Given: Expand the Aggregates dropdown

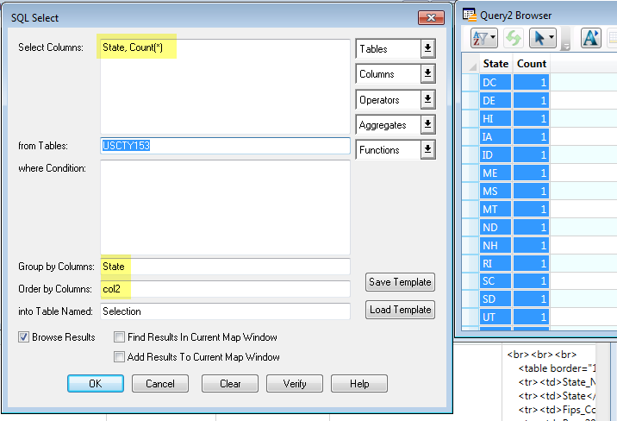Looking at the screenshot, I should pos(427,125).
